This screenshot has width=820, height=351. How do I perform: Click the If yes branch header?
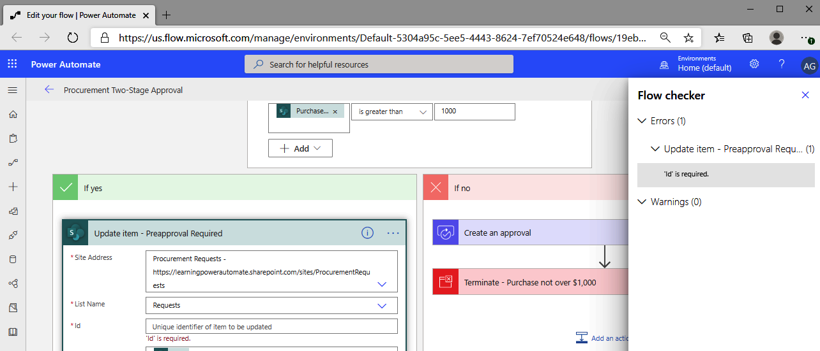click(234, 188)
